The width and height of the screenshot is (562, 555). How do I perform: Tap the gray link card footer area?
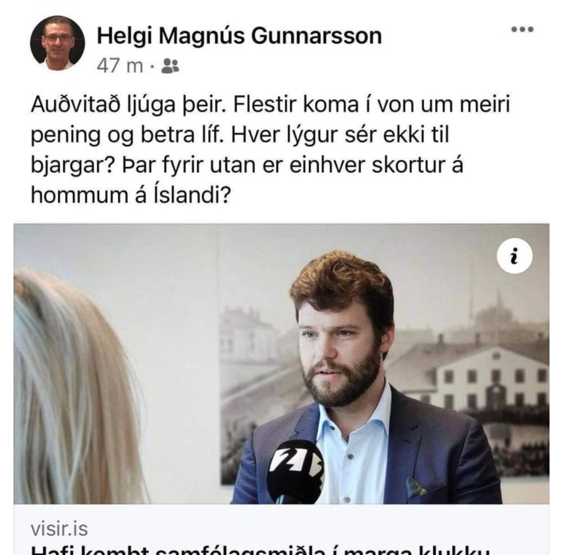coord(282,529)
